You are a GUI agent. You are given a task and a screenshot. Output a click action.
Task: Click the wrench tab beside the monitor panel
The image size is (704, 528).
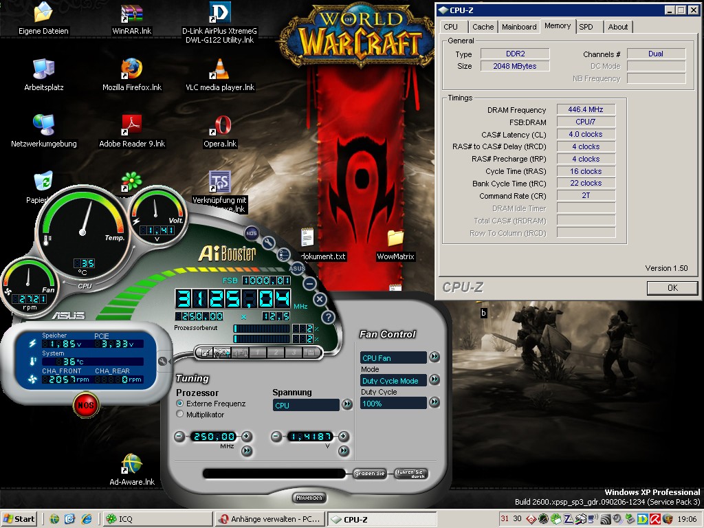coord(162,361)
